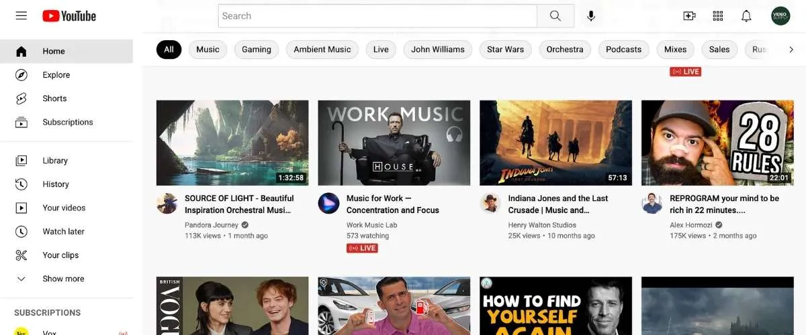This screenshot has width=806, height=335.
Task: Select the Star Wars filter chip
Action: (x=506, y=50)
